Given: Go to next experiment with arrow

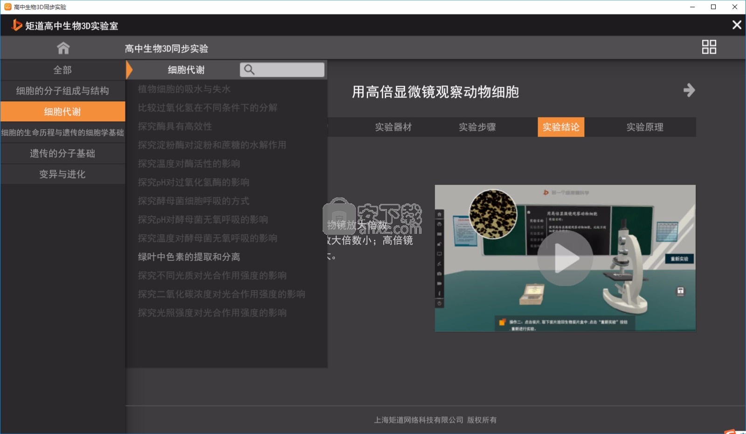Looking at the screenshot, I should pos(689,90).
